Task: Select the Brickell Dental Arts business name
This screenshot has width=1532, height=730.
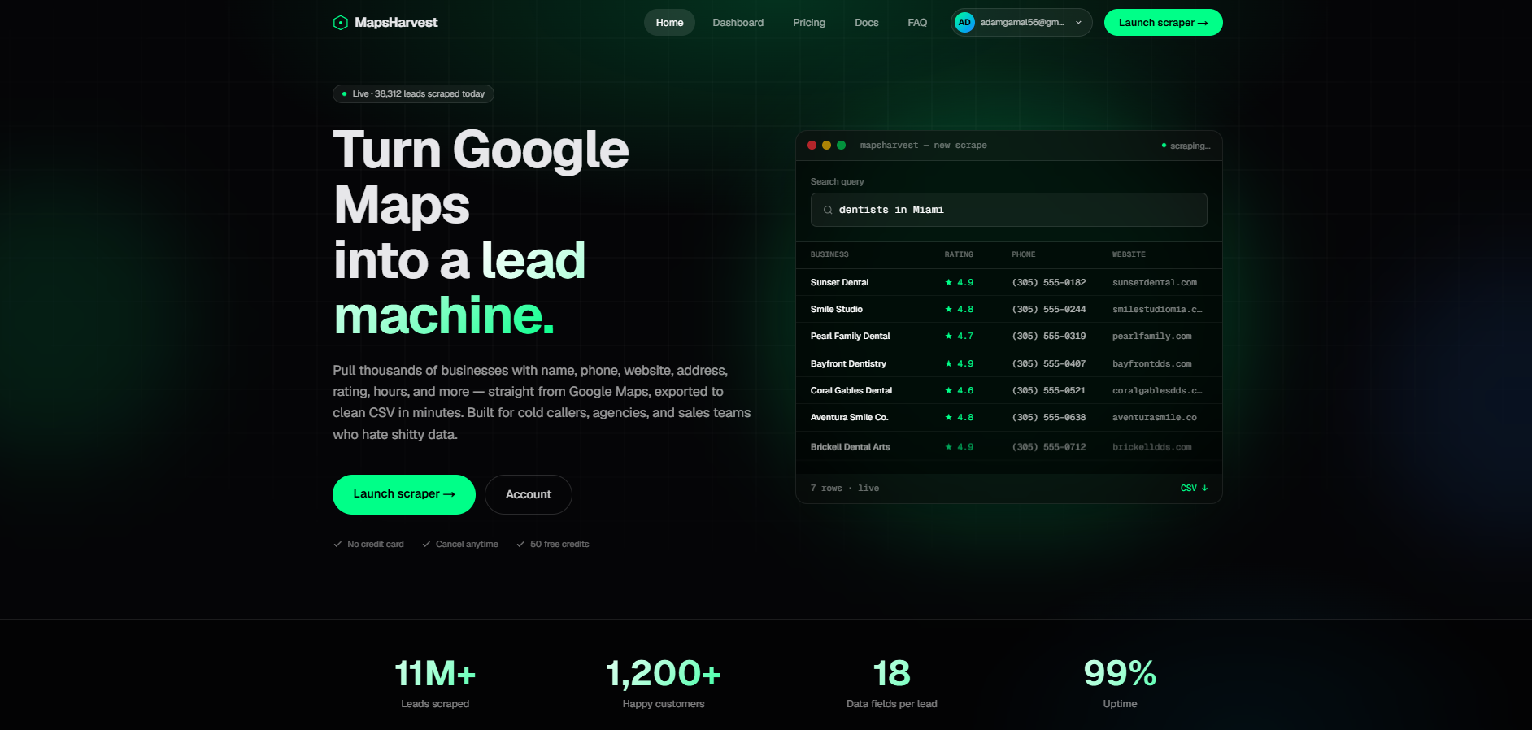Action: tap(851, 447)
